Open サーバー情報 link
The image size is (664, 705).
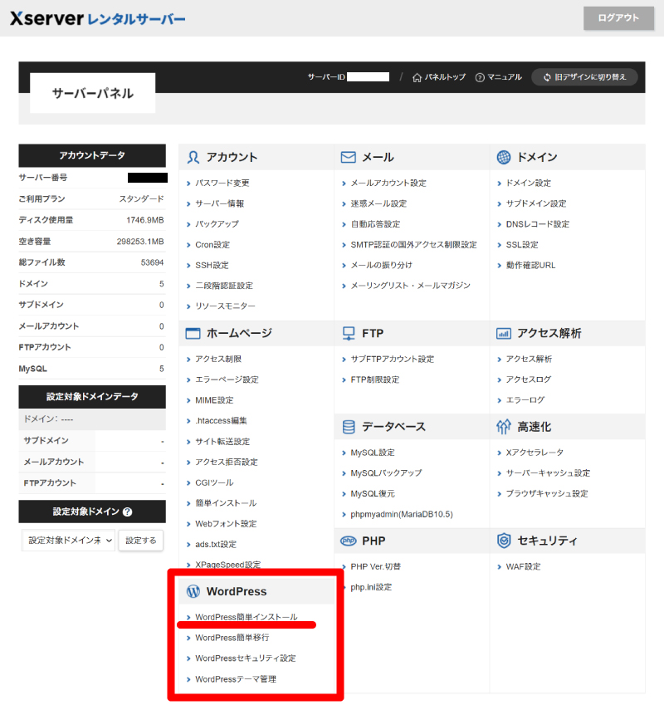pyautogui.click(x=220, y=203)
